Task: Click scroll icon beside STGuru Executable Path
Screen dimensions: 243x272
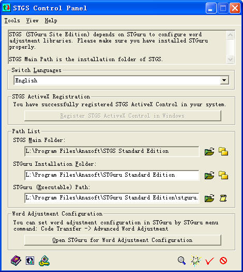Action: 223,198
